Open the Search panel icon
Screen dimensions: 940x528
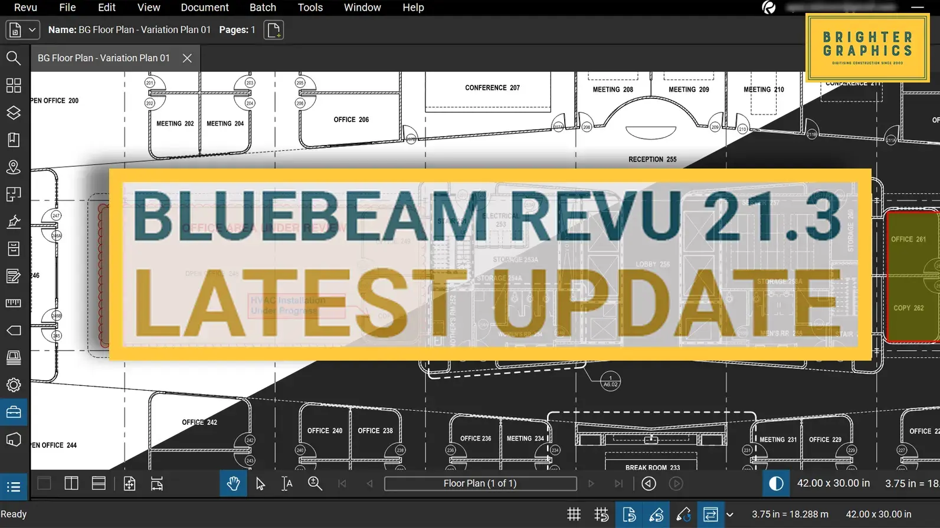click(14, 58)
